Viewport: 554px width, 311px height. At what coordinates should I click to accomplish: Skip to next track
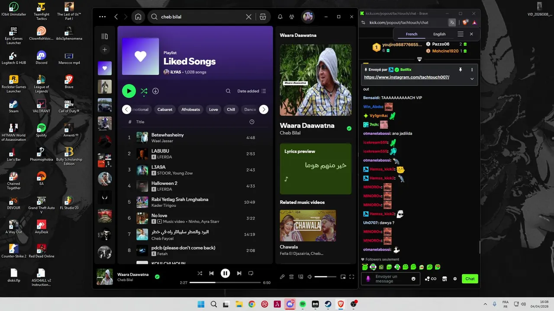[x=239, y=273]
